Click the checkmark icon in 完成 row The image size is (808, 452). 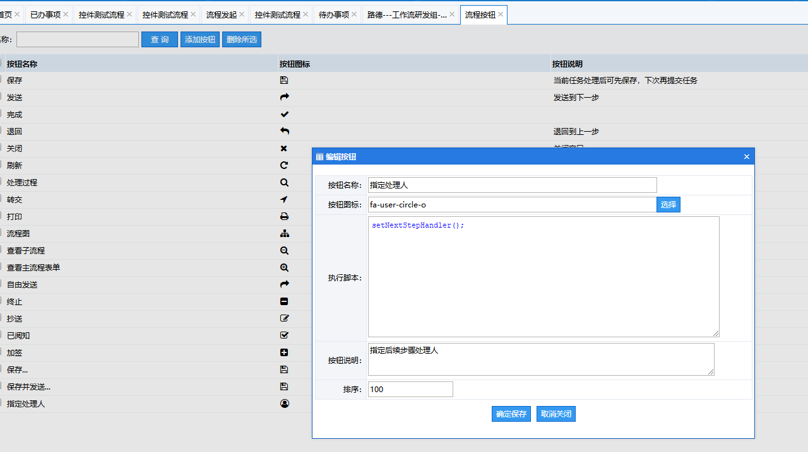coord(284,114)
